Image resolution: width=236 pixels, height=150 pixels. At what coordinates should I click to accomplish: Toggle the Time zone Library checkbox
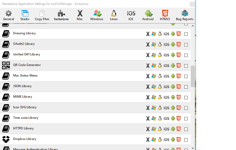186,119
